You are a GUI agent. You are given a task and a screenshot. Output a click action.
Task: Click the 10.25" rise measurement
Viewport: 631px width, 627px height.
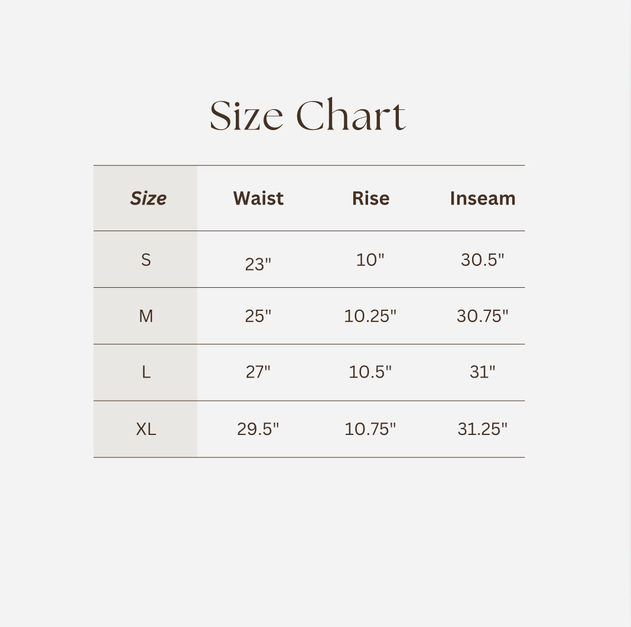click(370, 316)
